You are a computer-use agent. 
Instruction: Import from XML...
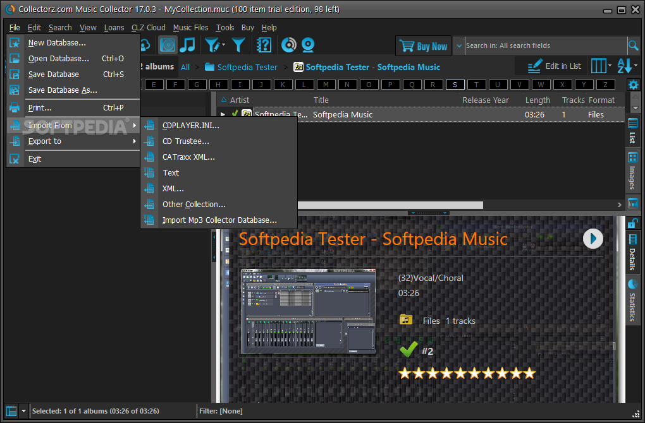[x=219, y=189]
